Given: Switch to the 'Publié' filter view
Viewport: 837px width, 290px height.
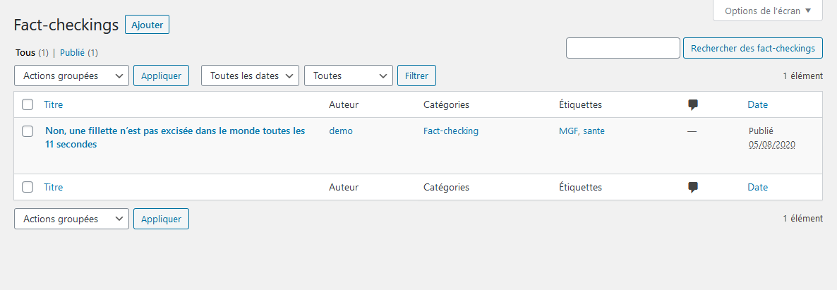Looking at the screenshot, I should click(x=72, y=53).
